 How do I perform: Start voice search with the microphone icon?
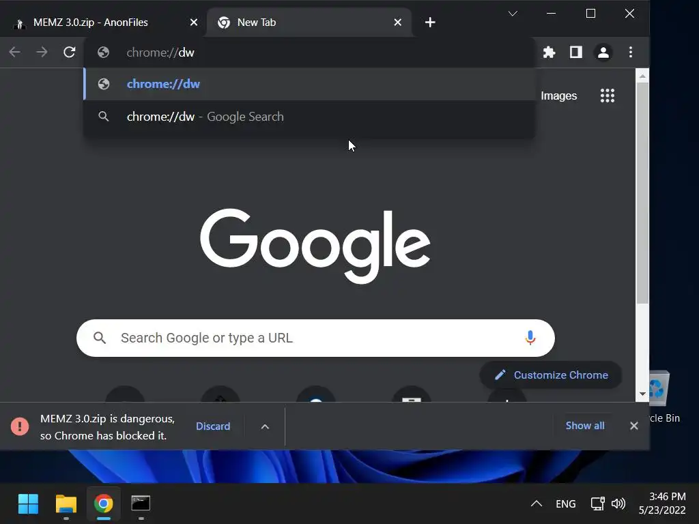pyautogui.click(x=530, y=338)
